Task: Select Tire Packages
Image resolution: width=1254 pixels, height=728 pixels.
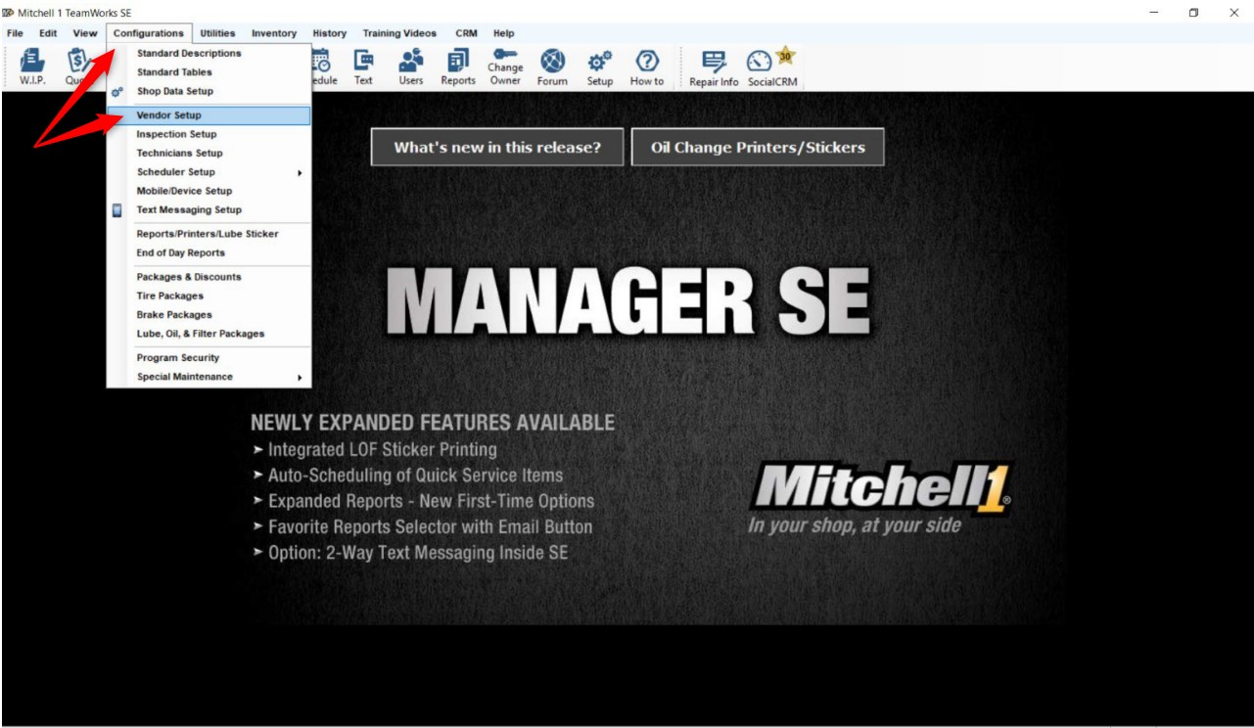Action: (209, 296)
